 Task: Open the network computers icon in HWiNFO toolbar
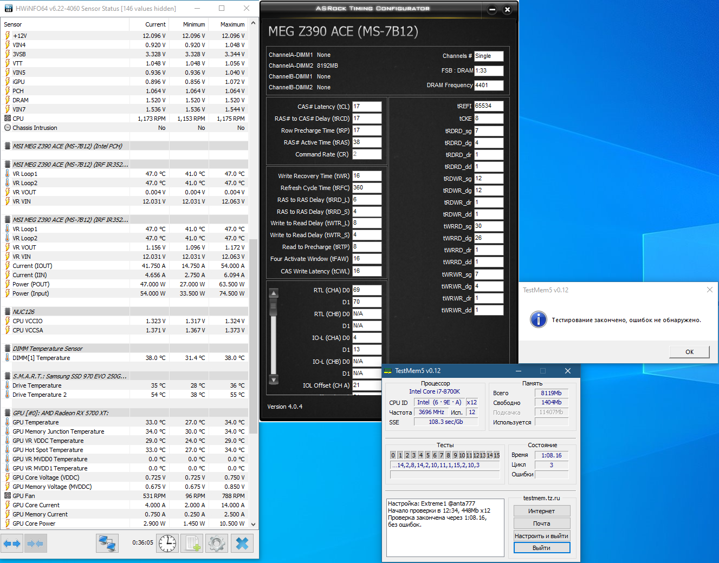107,543
